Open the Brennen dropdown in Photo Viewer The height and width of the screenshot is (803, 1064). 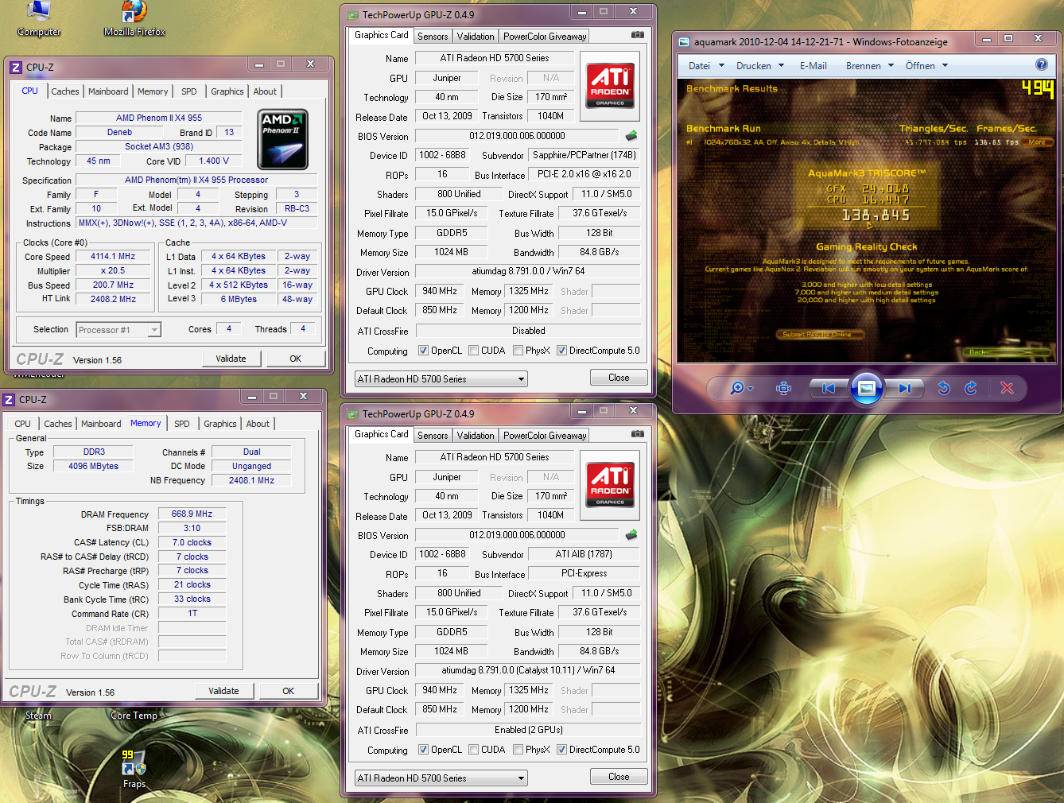pos(870,66)
